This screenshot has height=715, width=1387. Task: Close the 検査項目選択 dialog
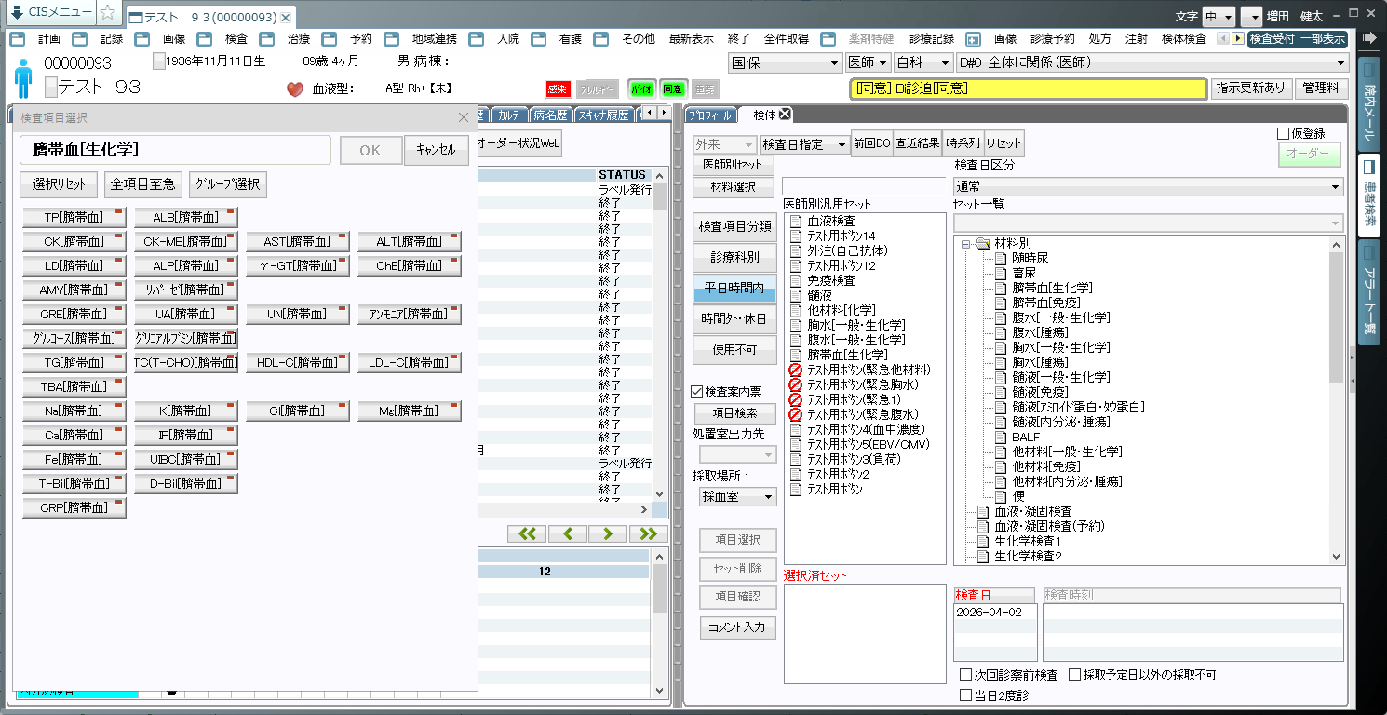click(464, 117)
